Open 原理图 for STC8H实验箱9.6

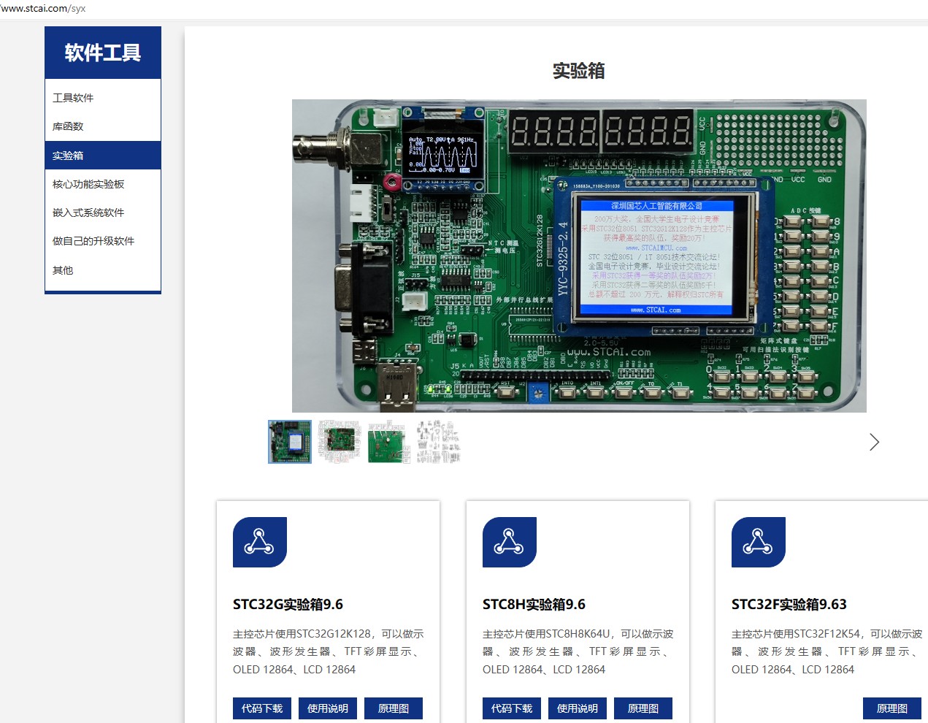pos(643,708)
